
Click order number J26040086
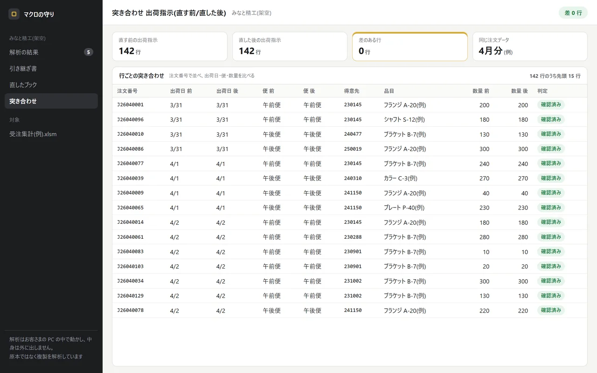click(131, 149)
